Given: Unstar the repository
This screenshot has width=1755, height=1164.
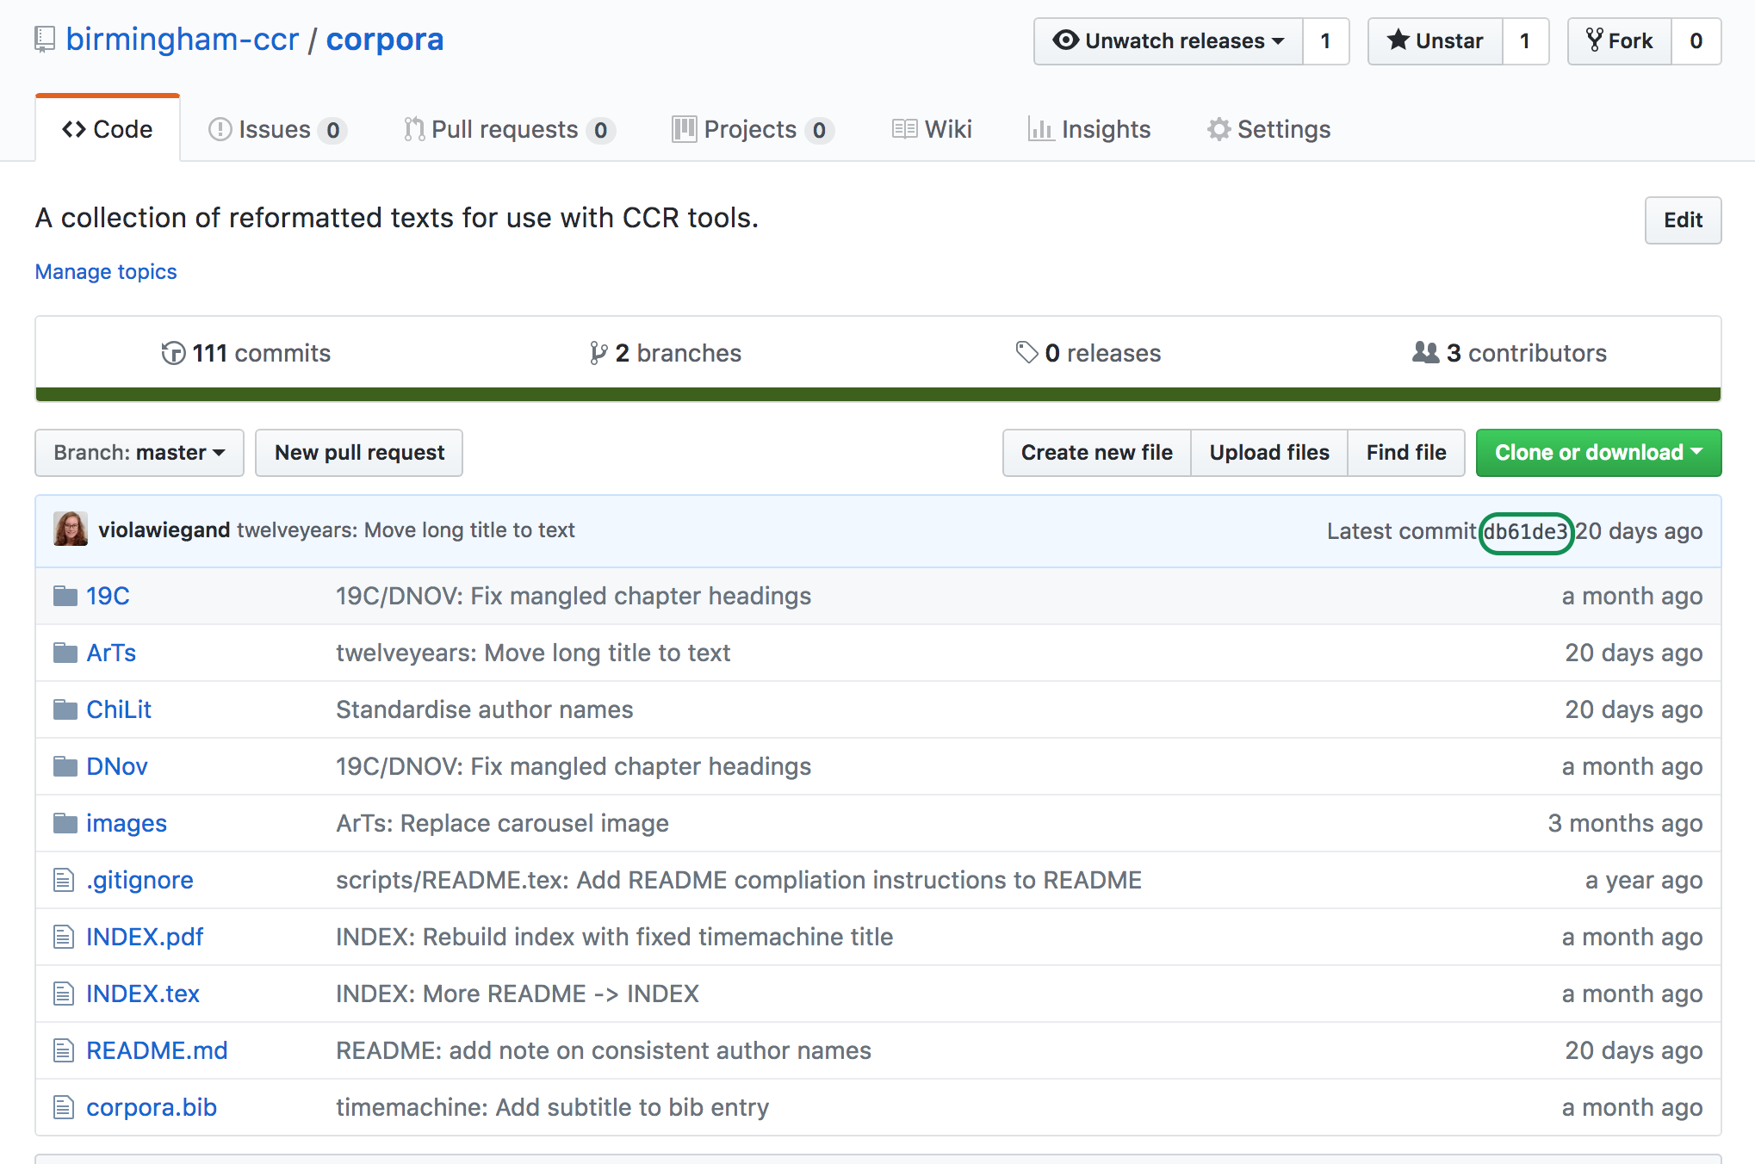Looking at the screenshot, I should point(1436,40).
